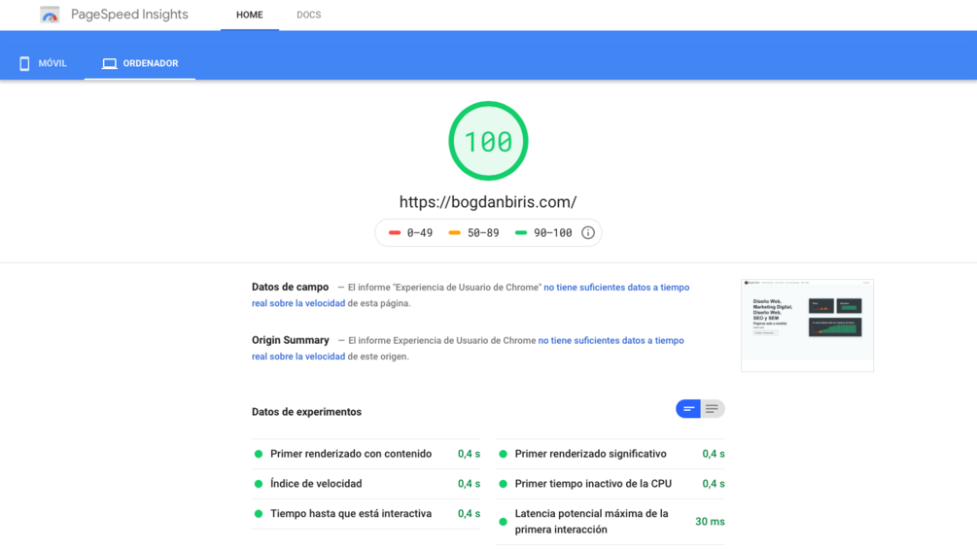Click the green dot beside Índice de velocidad
Viewport: 977px width, 549px height.
(259, 484)
